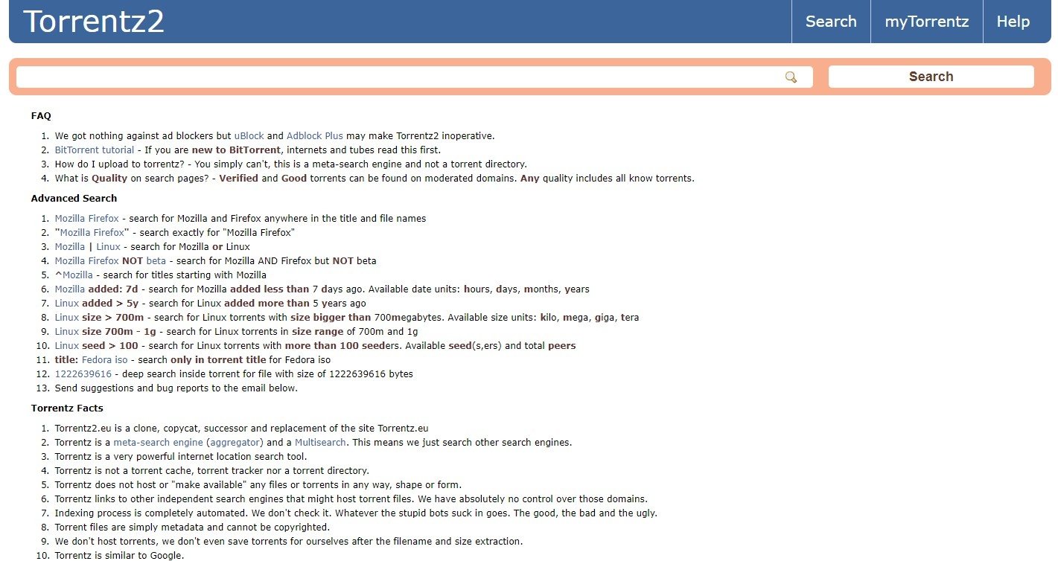Open the 'Multisearch' link
The image size is (1058, 561).
(320, 443)
